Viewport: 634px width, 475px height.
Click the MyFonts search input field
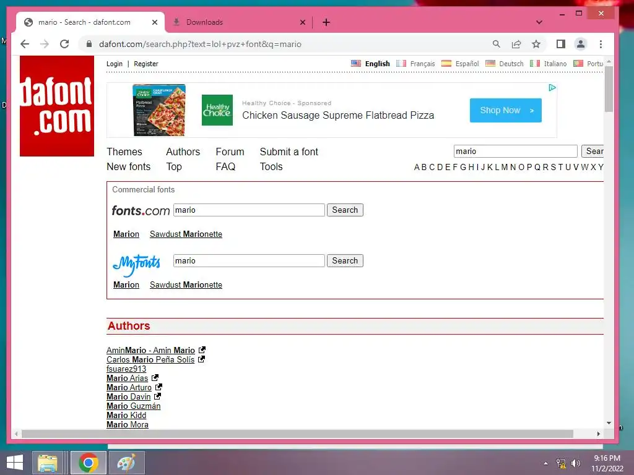249,260
